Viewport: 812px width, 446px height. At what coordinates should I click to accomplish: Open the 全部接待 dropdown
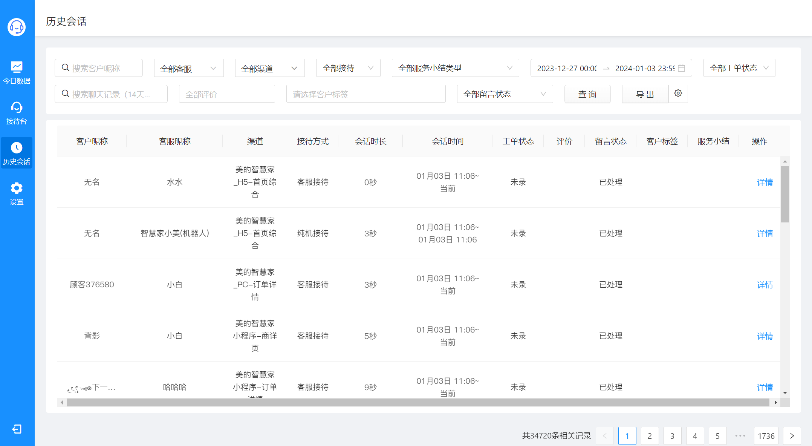click(348, 68)
